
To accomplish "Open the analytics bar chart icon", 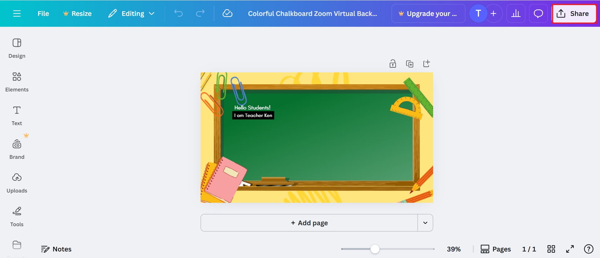I will pyautogui.click(x=516, y=13).
